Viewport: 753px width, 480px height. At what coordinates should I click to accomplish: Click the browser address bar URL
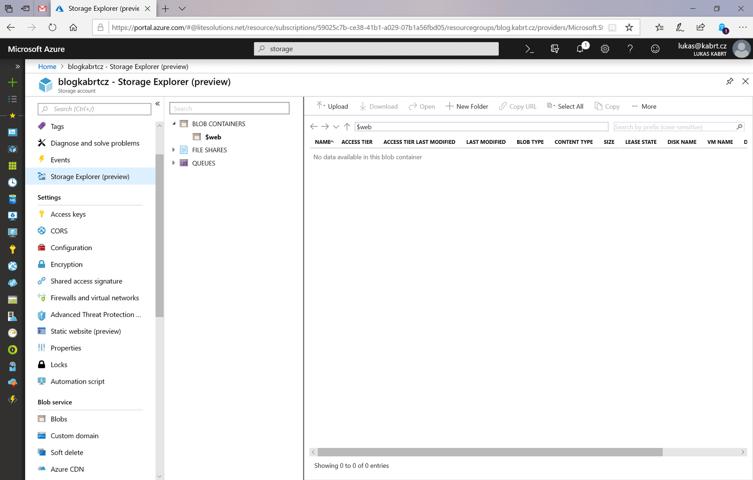(x=357, y=27)
